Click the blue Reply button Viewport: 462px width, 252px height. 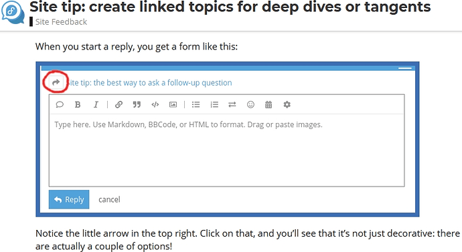(69, 199)
